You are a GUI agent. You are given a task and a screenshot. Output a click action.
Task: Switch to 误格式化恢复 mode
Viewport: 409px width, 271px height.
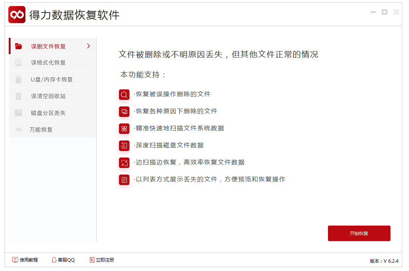pyautogui.click(x=53, y=62)
